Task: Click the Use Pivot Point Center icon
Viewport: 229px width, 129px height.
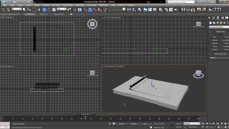Action: 69,10
